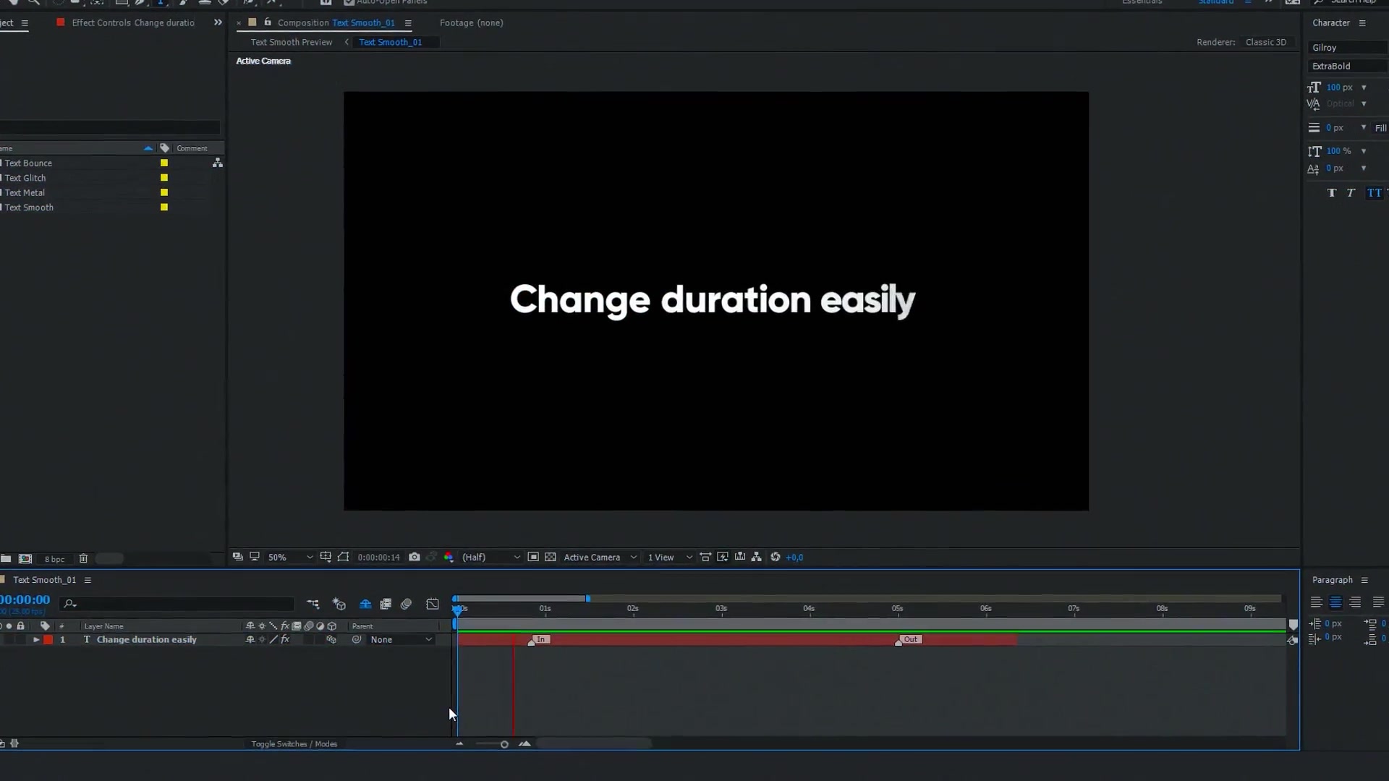Click the Out marker on layer bar
Image resolution: width=1389 pixels, height=781 pixels.
point(910,639)
